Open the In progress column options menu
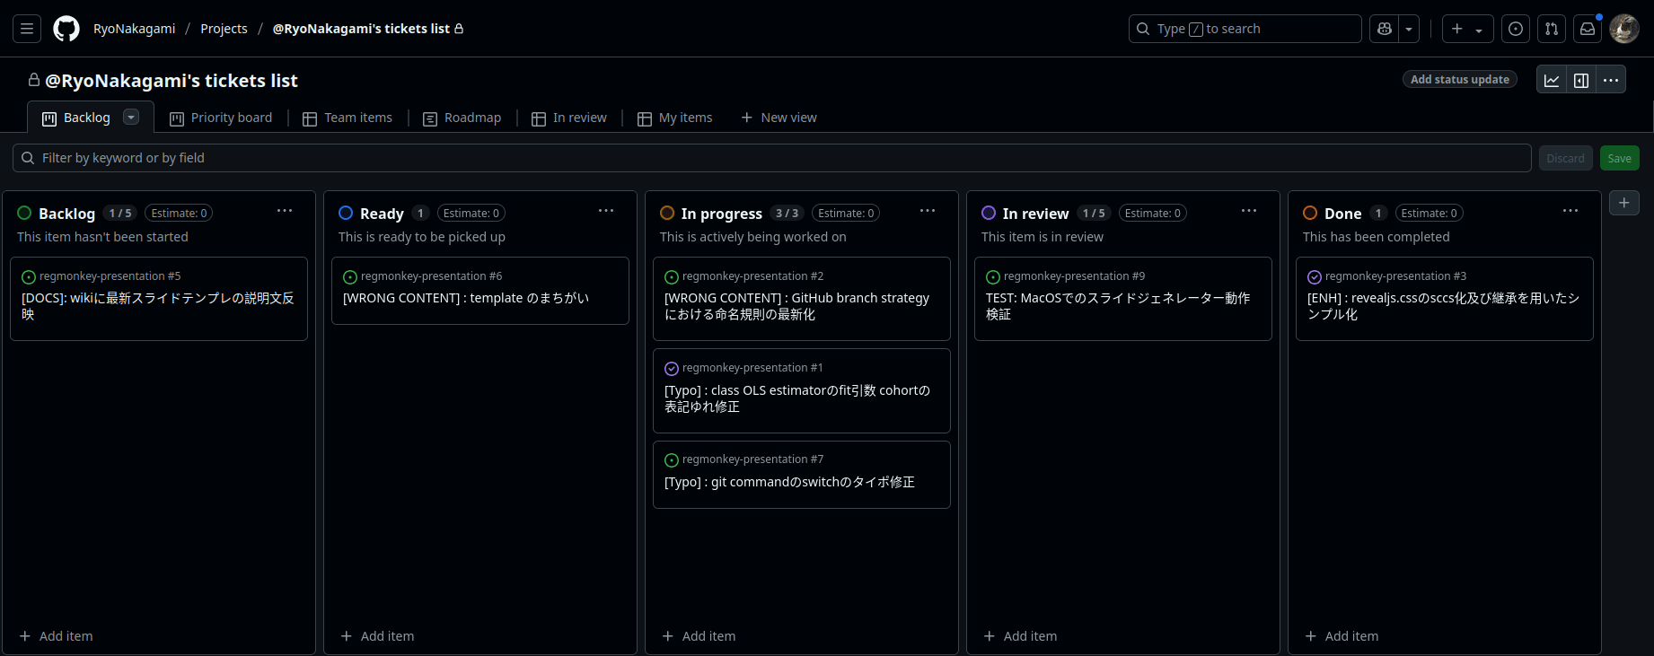Screen dimensions: 1654x656 pos(928,211)
